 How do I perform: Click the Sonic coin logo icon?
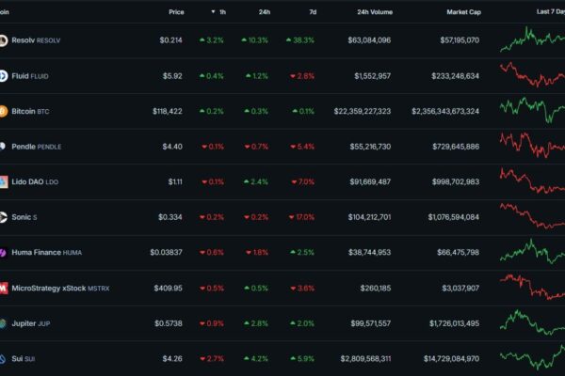point(3,217)
